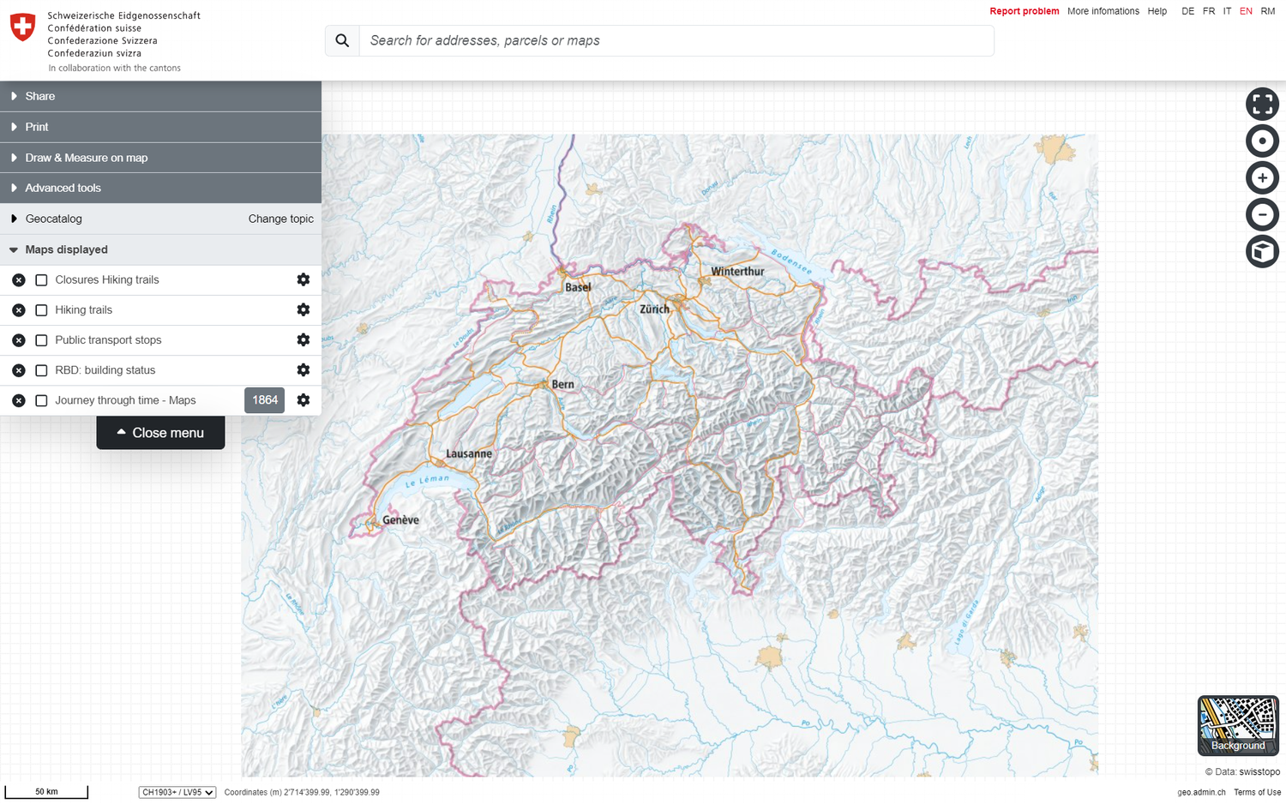Click the 1864 time slider badge
Screen dimensions: 1286x804
(264, 399)
